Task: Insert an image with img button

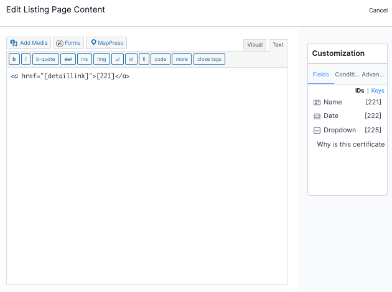Action: click(x=101, y=59)
